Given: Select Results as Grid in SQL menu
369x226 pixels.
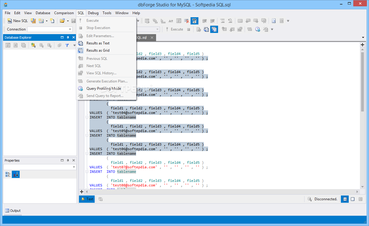Looking at the screenshot, I should [x=106, y=50].
